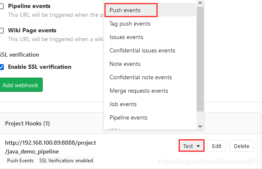Select Confidential note events entry
Image resolution: width=262 pixels, height=169 pixels.
coord(140,77)
